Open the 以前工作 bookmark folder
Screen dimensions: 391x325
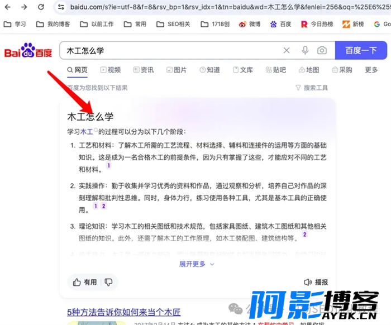tap(97, 24)
